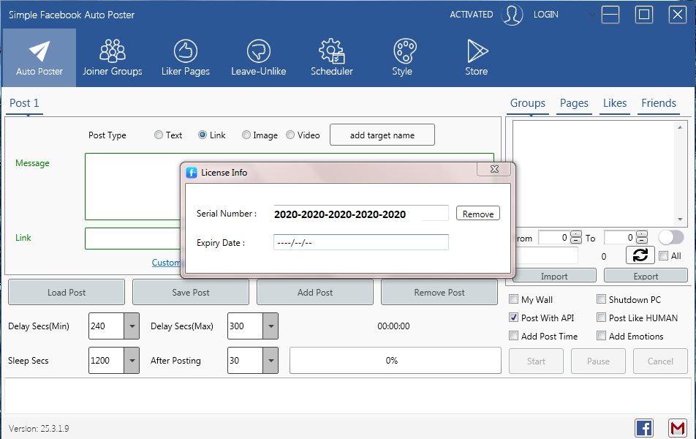
Task: Uncheck Post With API
Action: coord(513,318)
